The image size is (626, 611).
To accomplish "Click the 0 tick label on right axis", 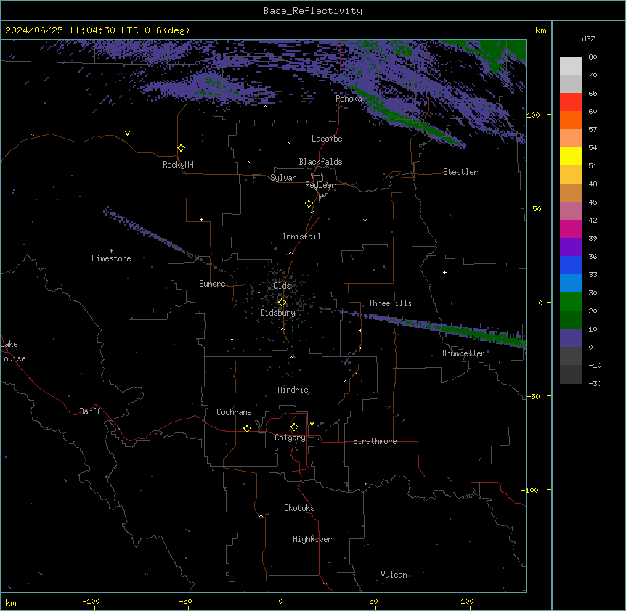I will click(540, 303).
